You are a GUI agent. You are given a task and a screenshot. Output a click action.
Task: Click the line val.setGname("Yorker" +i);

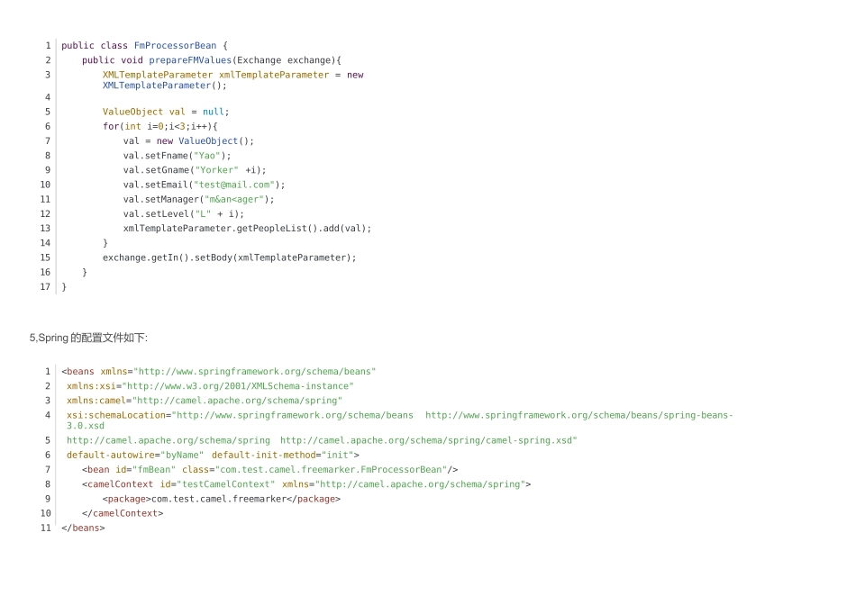point(195,170)
